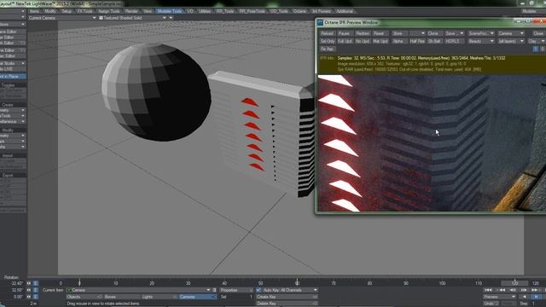Switch to the Render tab
This screenshot has height=307, width=546.
click(131, 11)
